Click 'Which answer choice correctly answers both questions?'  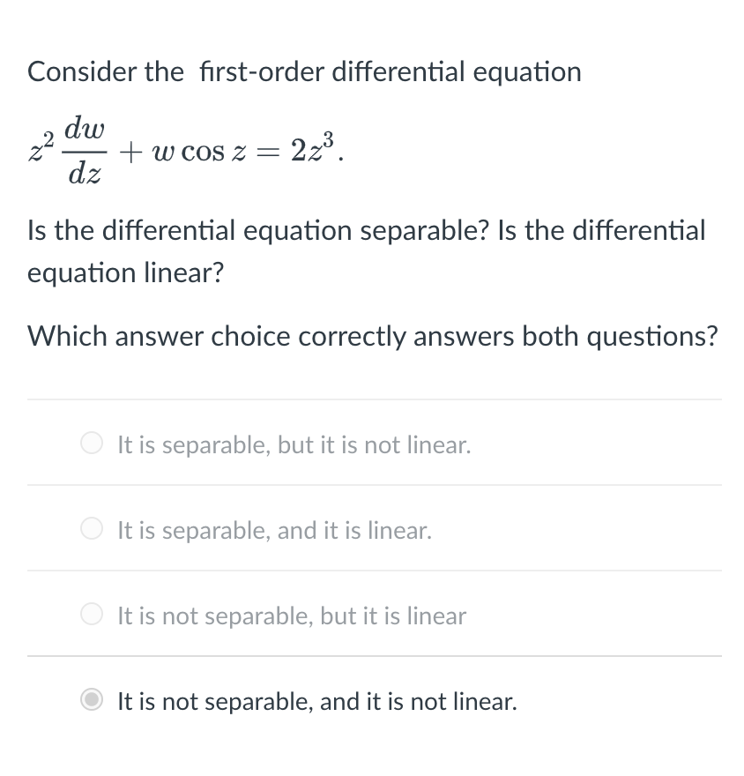[373, 336]
